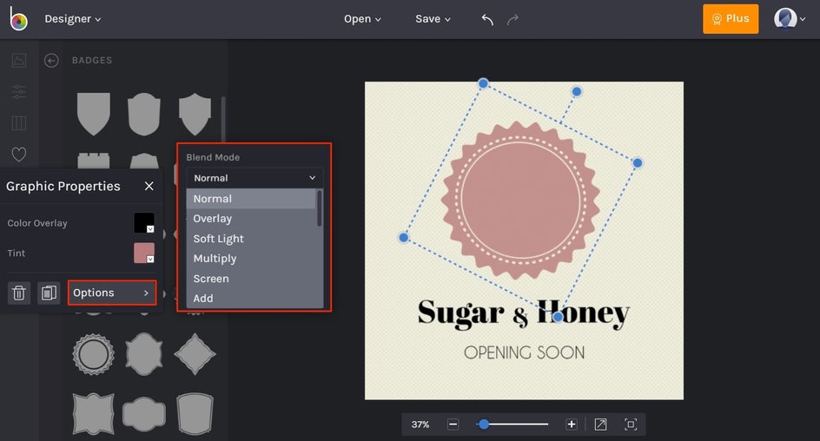
Task: Open the Blend Mode Normal combo box
Action: click(255, 178)
